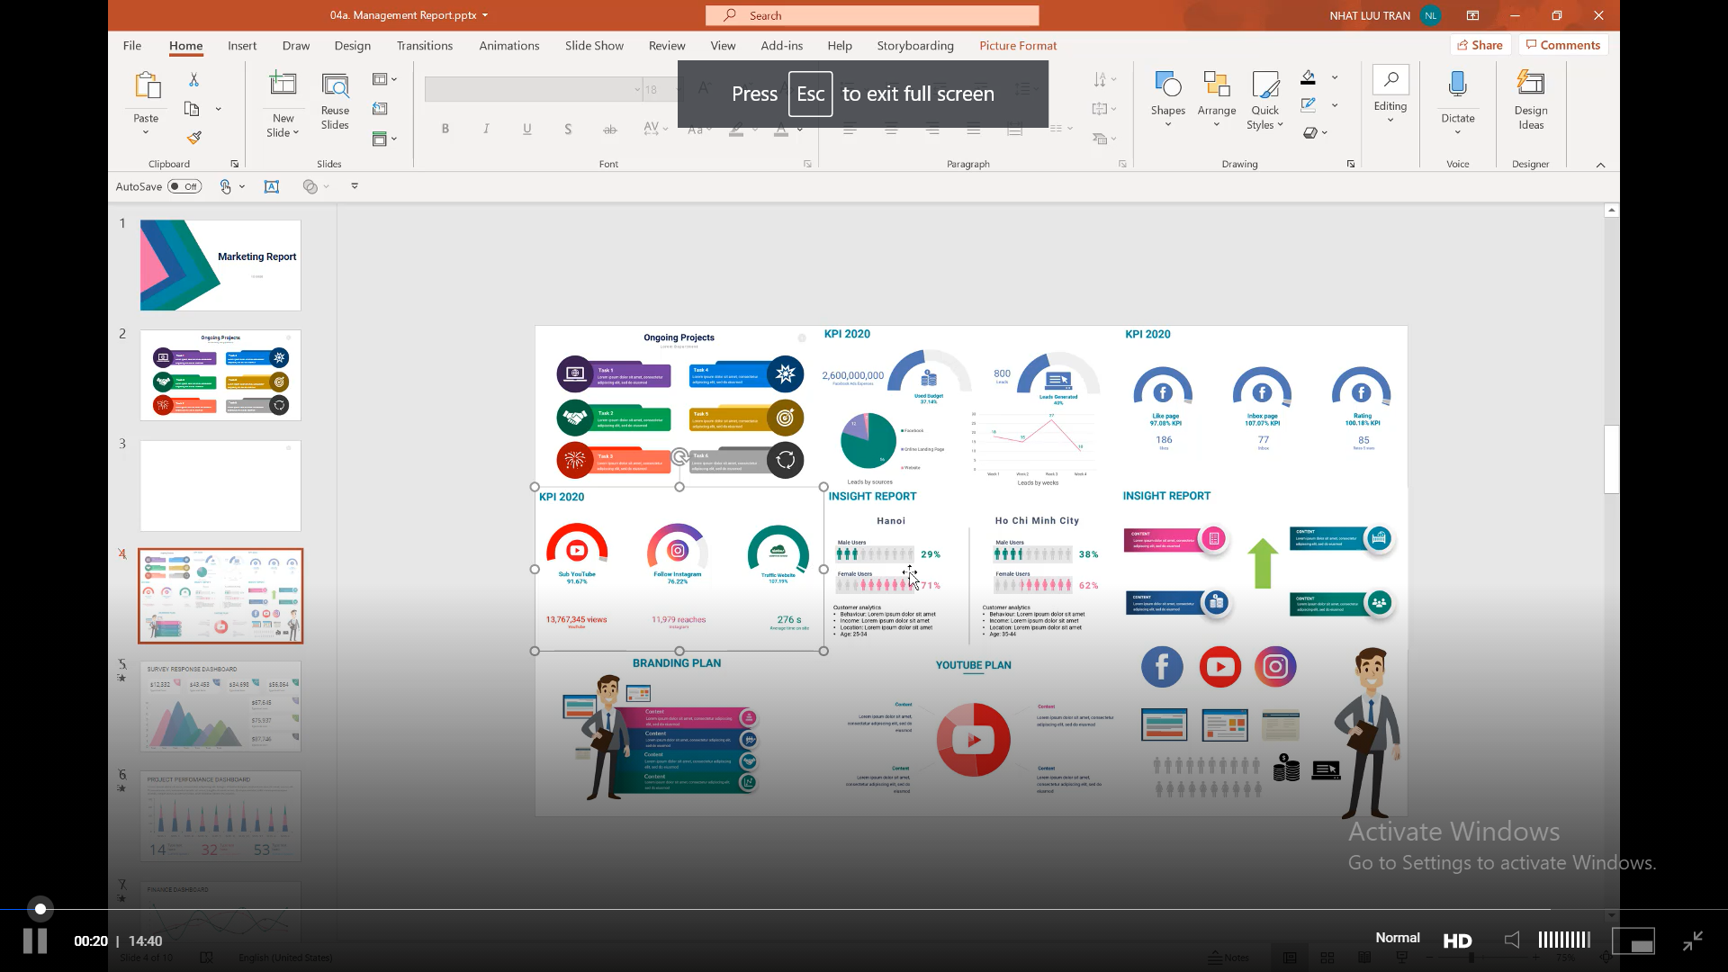Open the Editing search tool

coord(1390,80)
